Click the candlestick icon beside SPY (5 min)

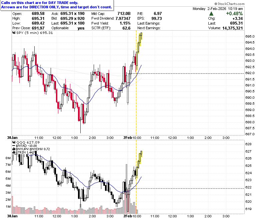(14, 33)
